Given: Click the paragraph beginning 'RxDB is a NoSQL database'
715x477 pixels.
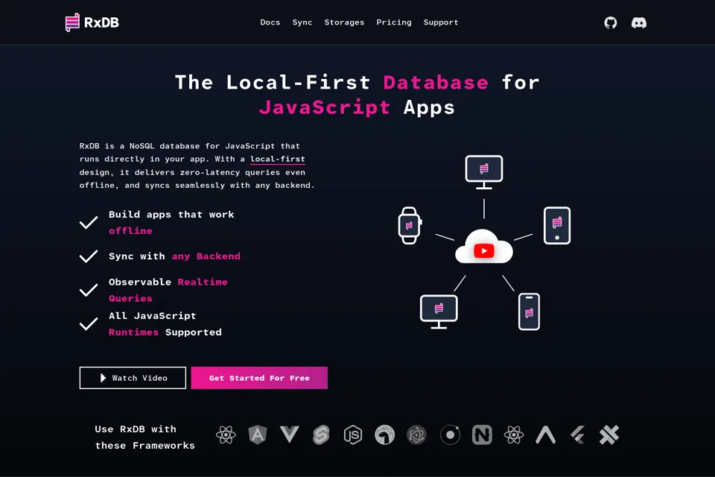Looking at the screenshot, I should (197, 165).
